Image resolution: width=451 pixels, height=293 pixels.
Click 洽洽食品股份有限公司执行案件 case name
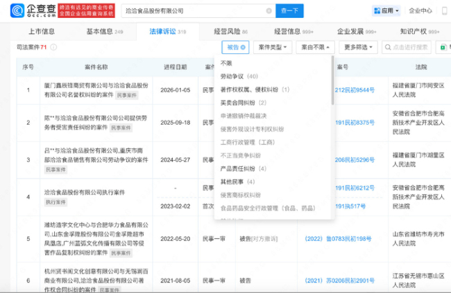click(x=85, y=193)
